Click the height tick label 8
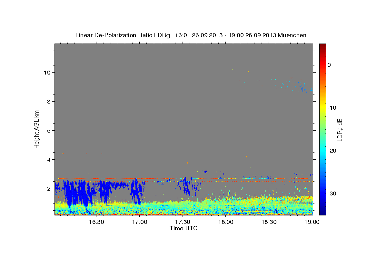387x258 pixels. pos(49,102)
